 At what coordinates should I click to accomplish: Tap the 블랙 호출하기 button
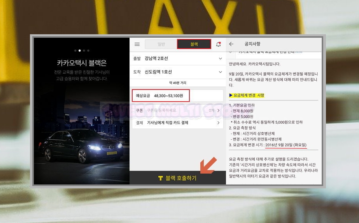[x=178, y=178]
